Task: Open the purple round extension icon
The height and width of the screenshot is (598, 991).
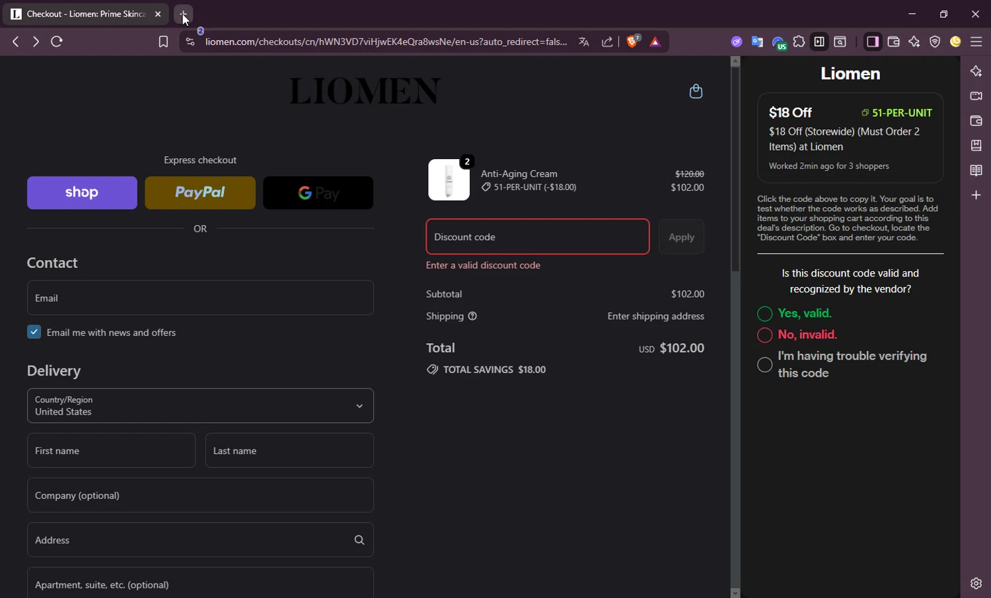Action: (737, 42)
